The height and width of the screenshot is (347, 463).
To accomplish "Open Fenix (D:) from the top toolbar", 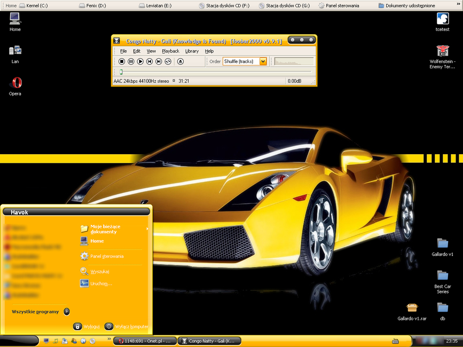I will [x=92, y=6].
